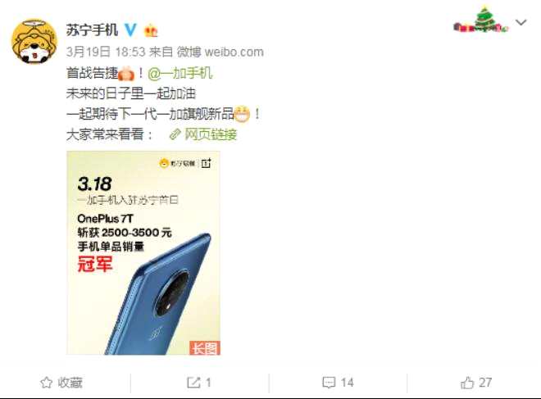Open the OnePlus 7T poster thumbnail
541x399 pixels.
(143, 252)
